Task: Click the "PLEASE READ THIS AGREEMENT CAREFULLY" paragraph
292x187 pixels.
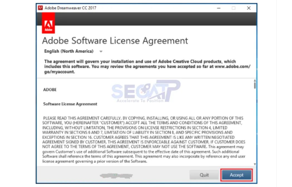Action: [143, 140]
